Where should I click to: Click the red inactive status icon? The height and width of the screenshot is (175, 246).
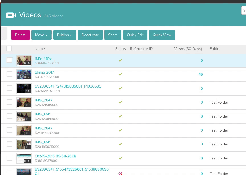(120, 173)
